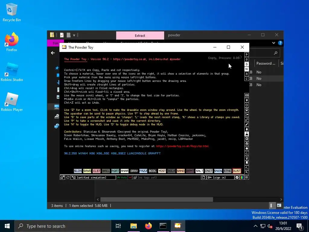Open the Customize Quick Access Toolbar dropdown
This screenshot has height=232, width=309.
tap(74, 35)
